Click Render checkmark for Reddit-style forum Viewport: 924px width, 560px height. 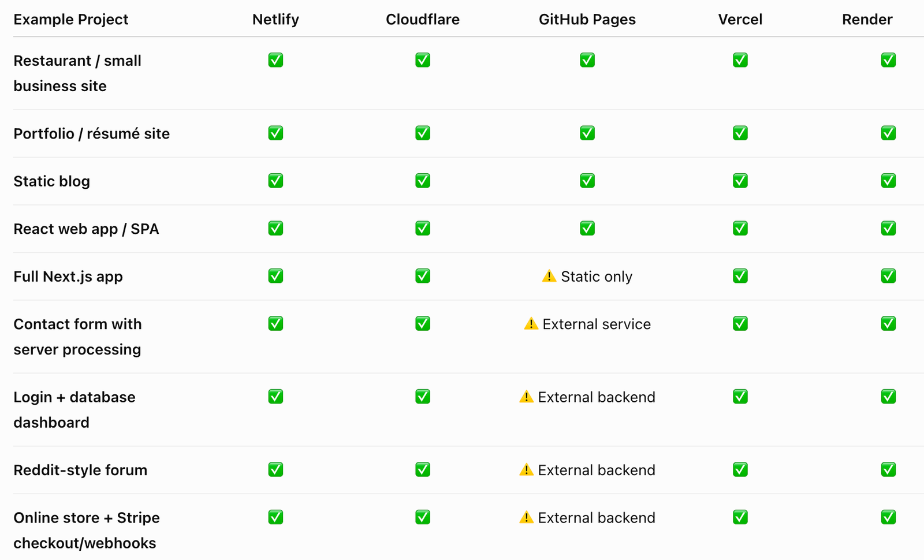tap(888, 469)
